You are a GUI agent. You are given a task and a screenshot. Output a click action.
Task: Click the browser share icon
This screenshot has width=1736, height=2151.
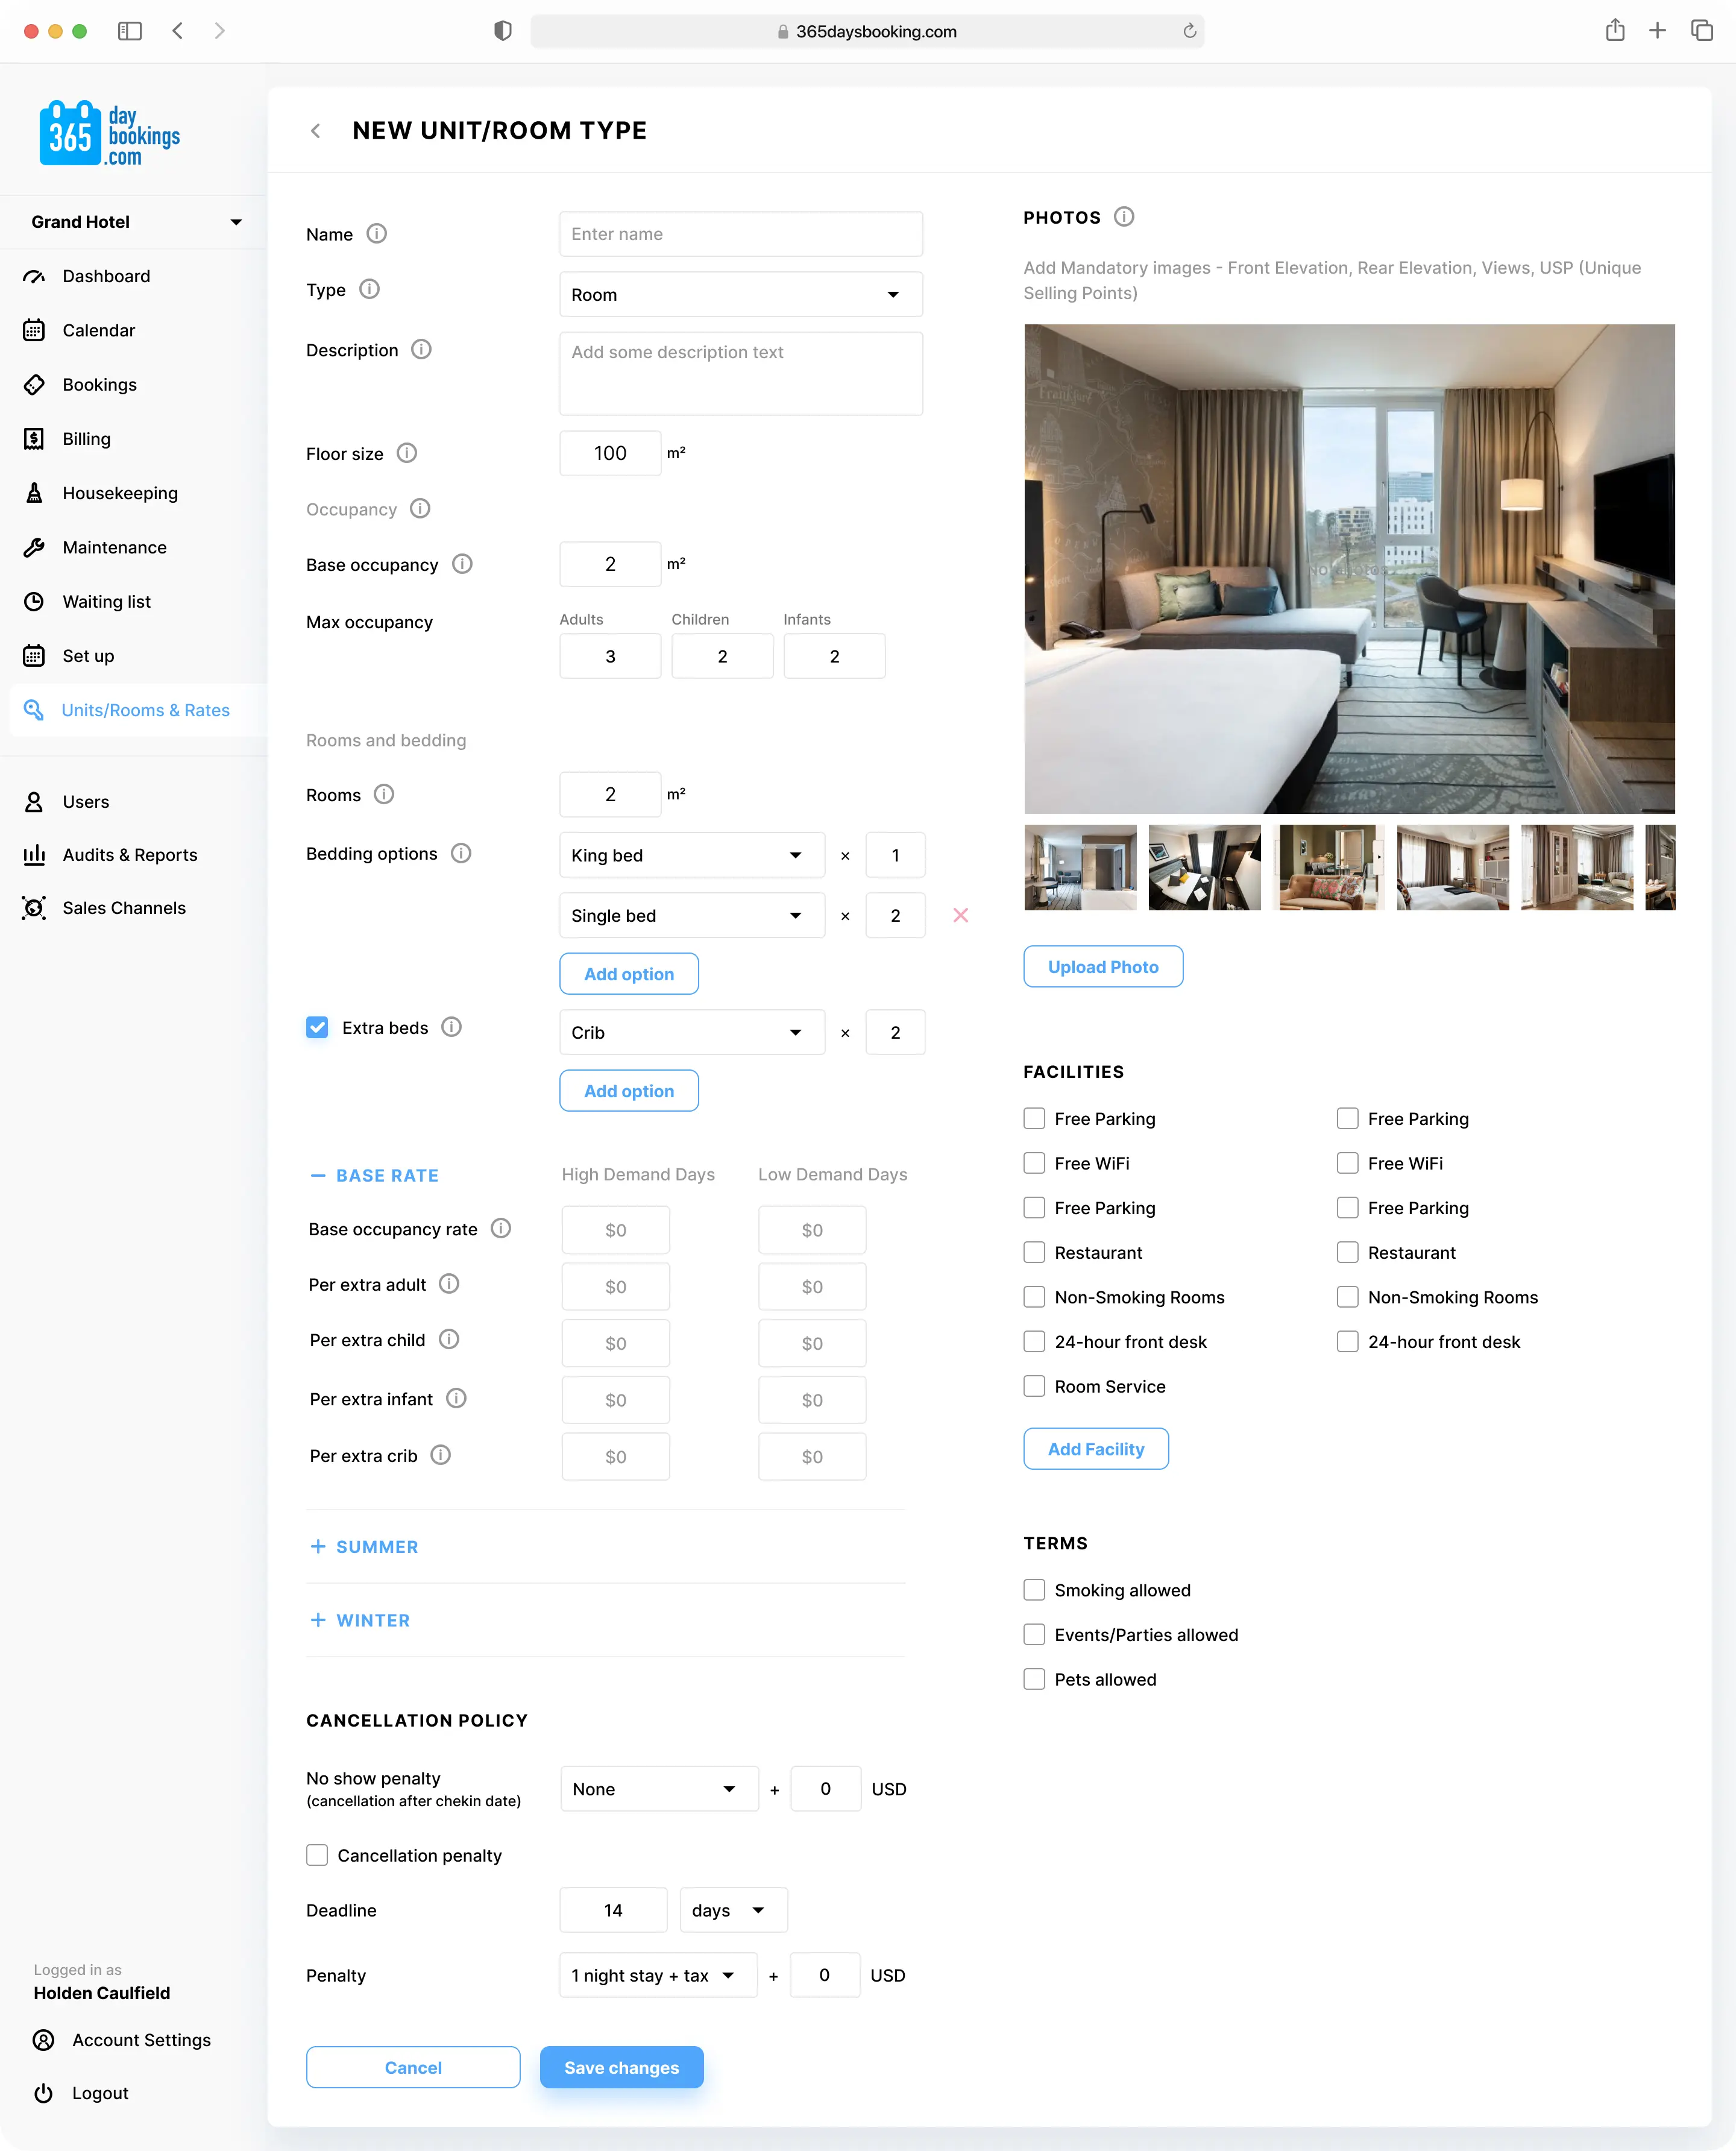pos(1614,30)
